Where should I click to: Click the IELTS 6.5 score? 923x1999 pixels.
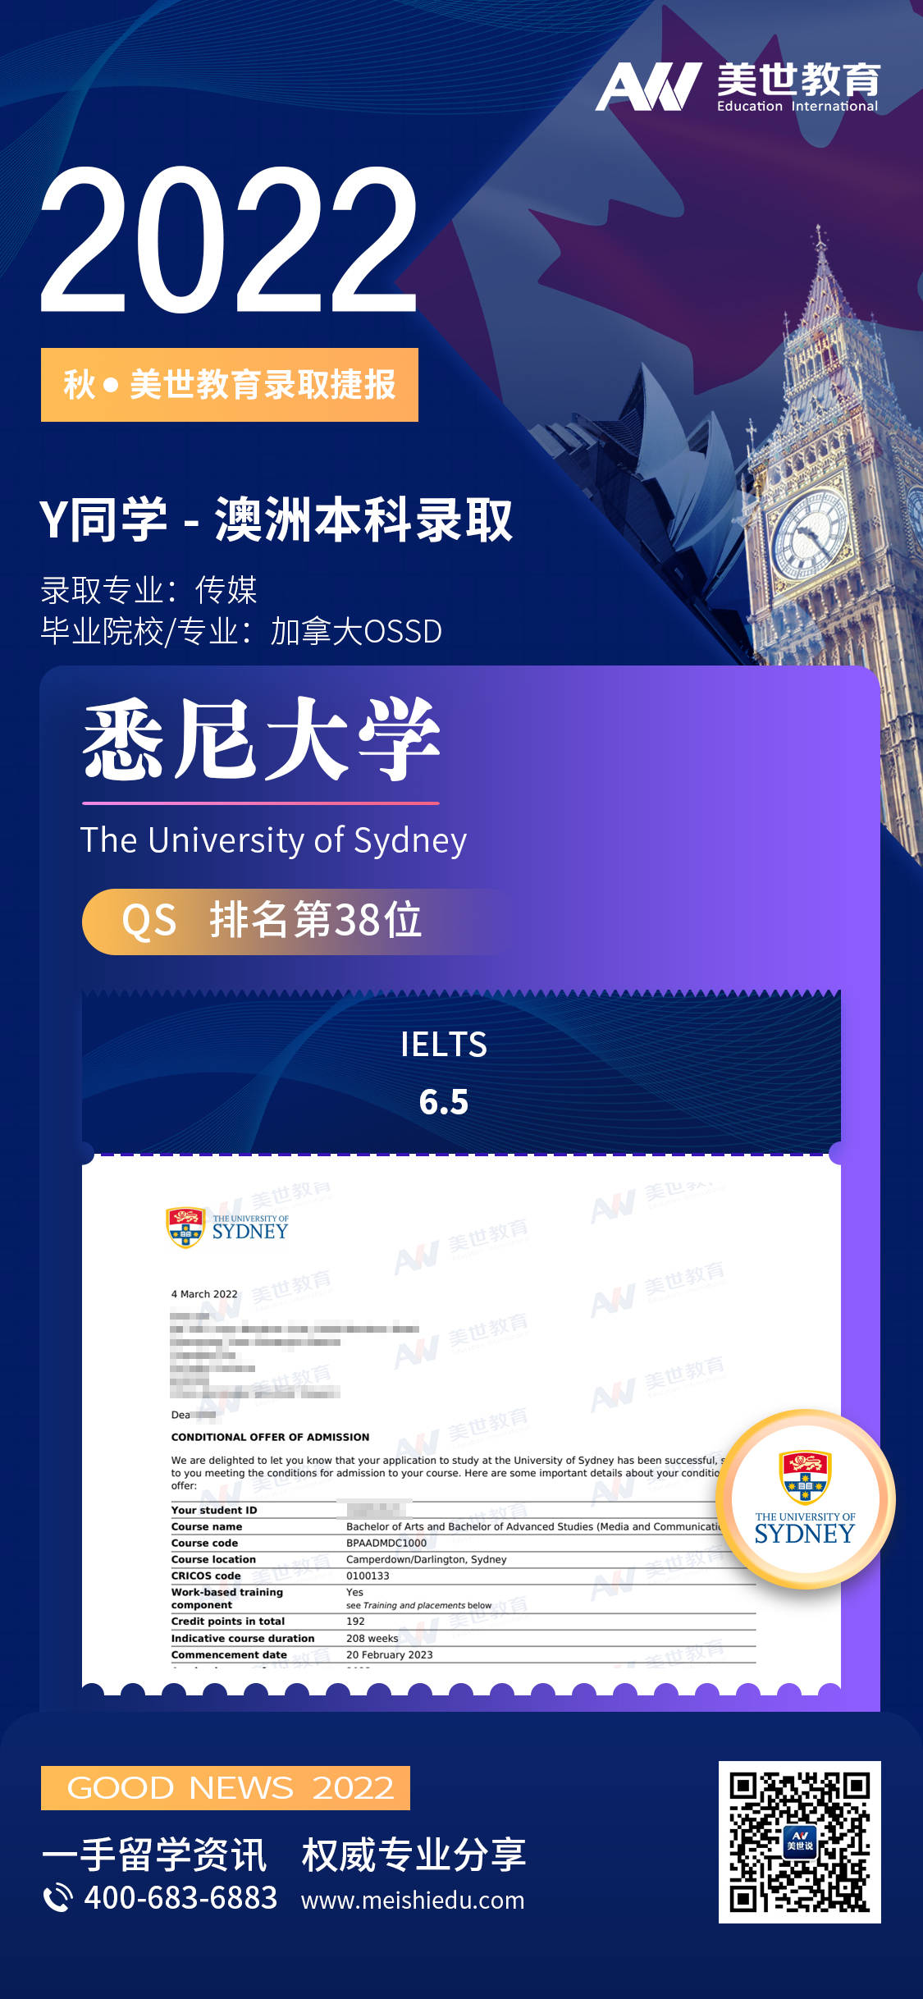tap(444, 1073)
